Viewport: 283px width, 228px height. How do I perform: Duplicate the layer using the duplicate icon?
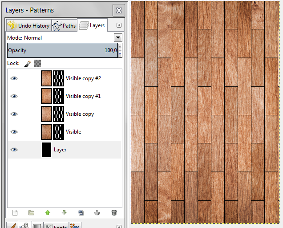pyautogui.click(x=81, y=213)
